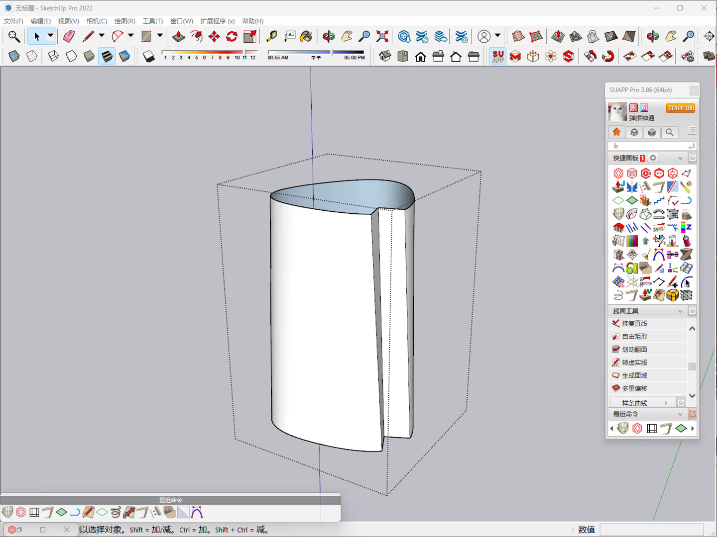The image size is (717, 537).
Task: Choose the Move tool
Action: (214, 36)
